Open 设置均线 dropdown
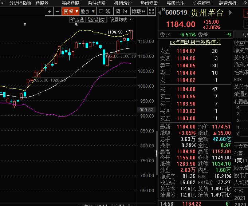 120,20
